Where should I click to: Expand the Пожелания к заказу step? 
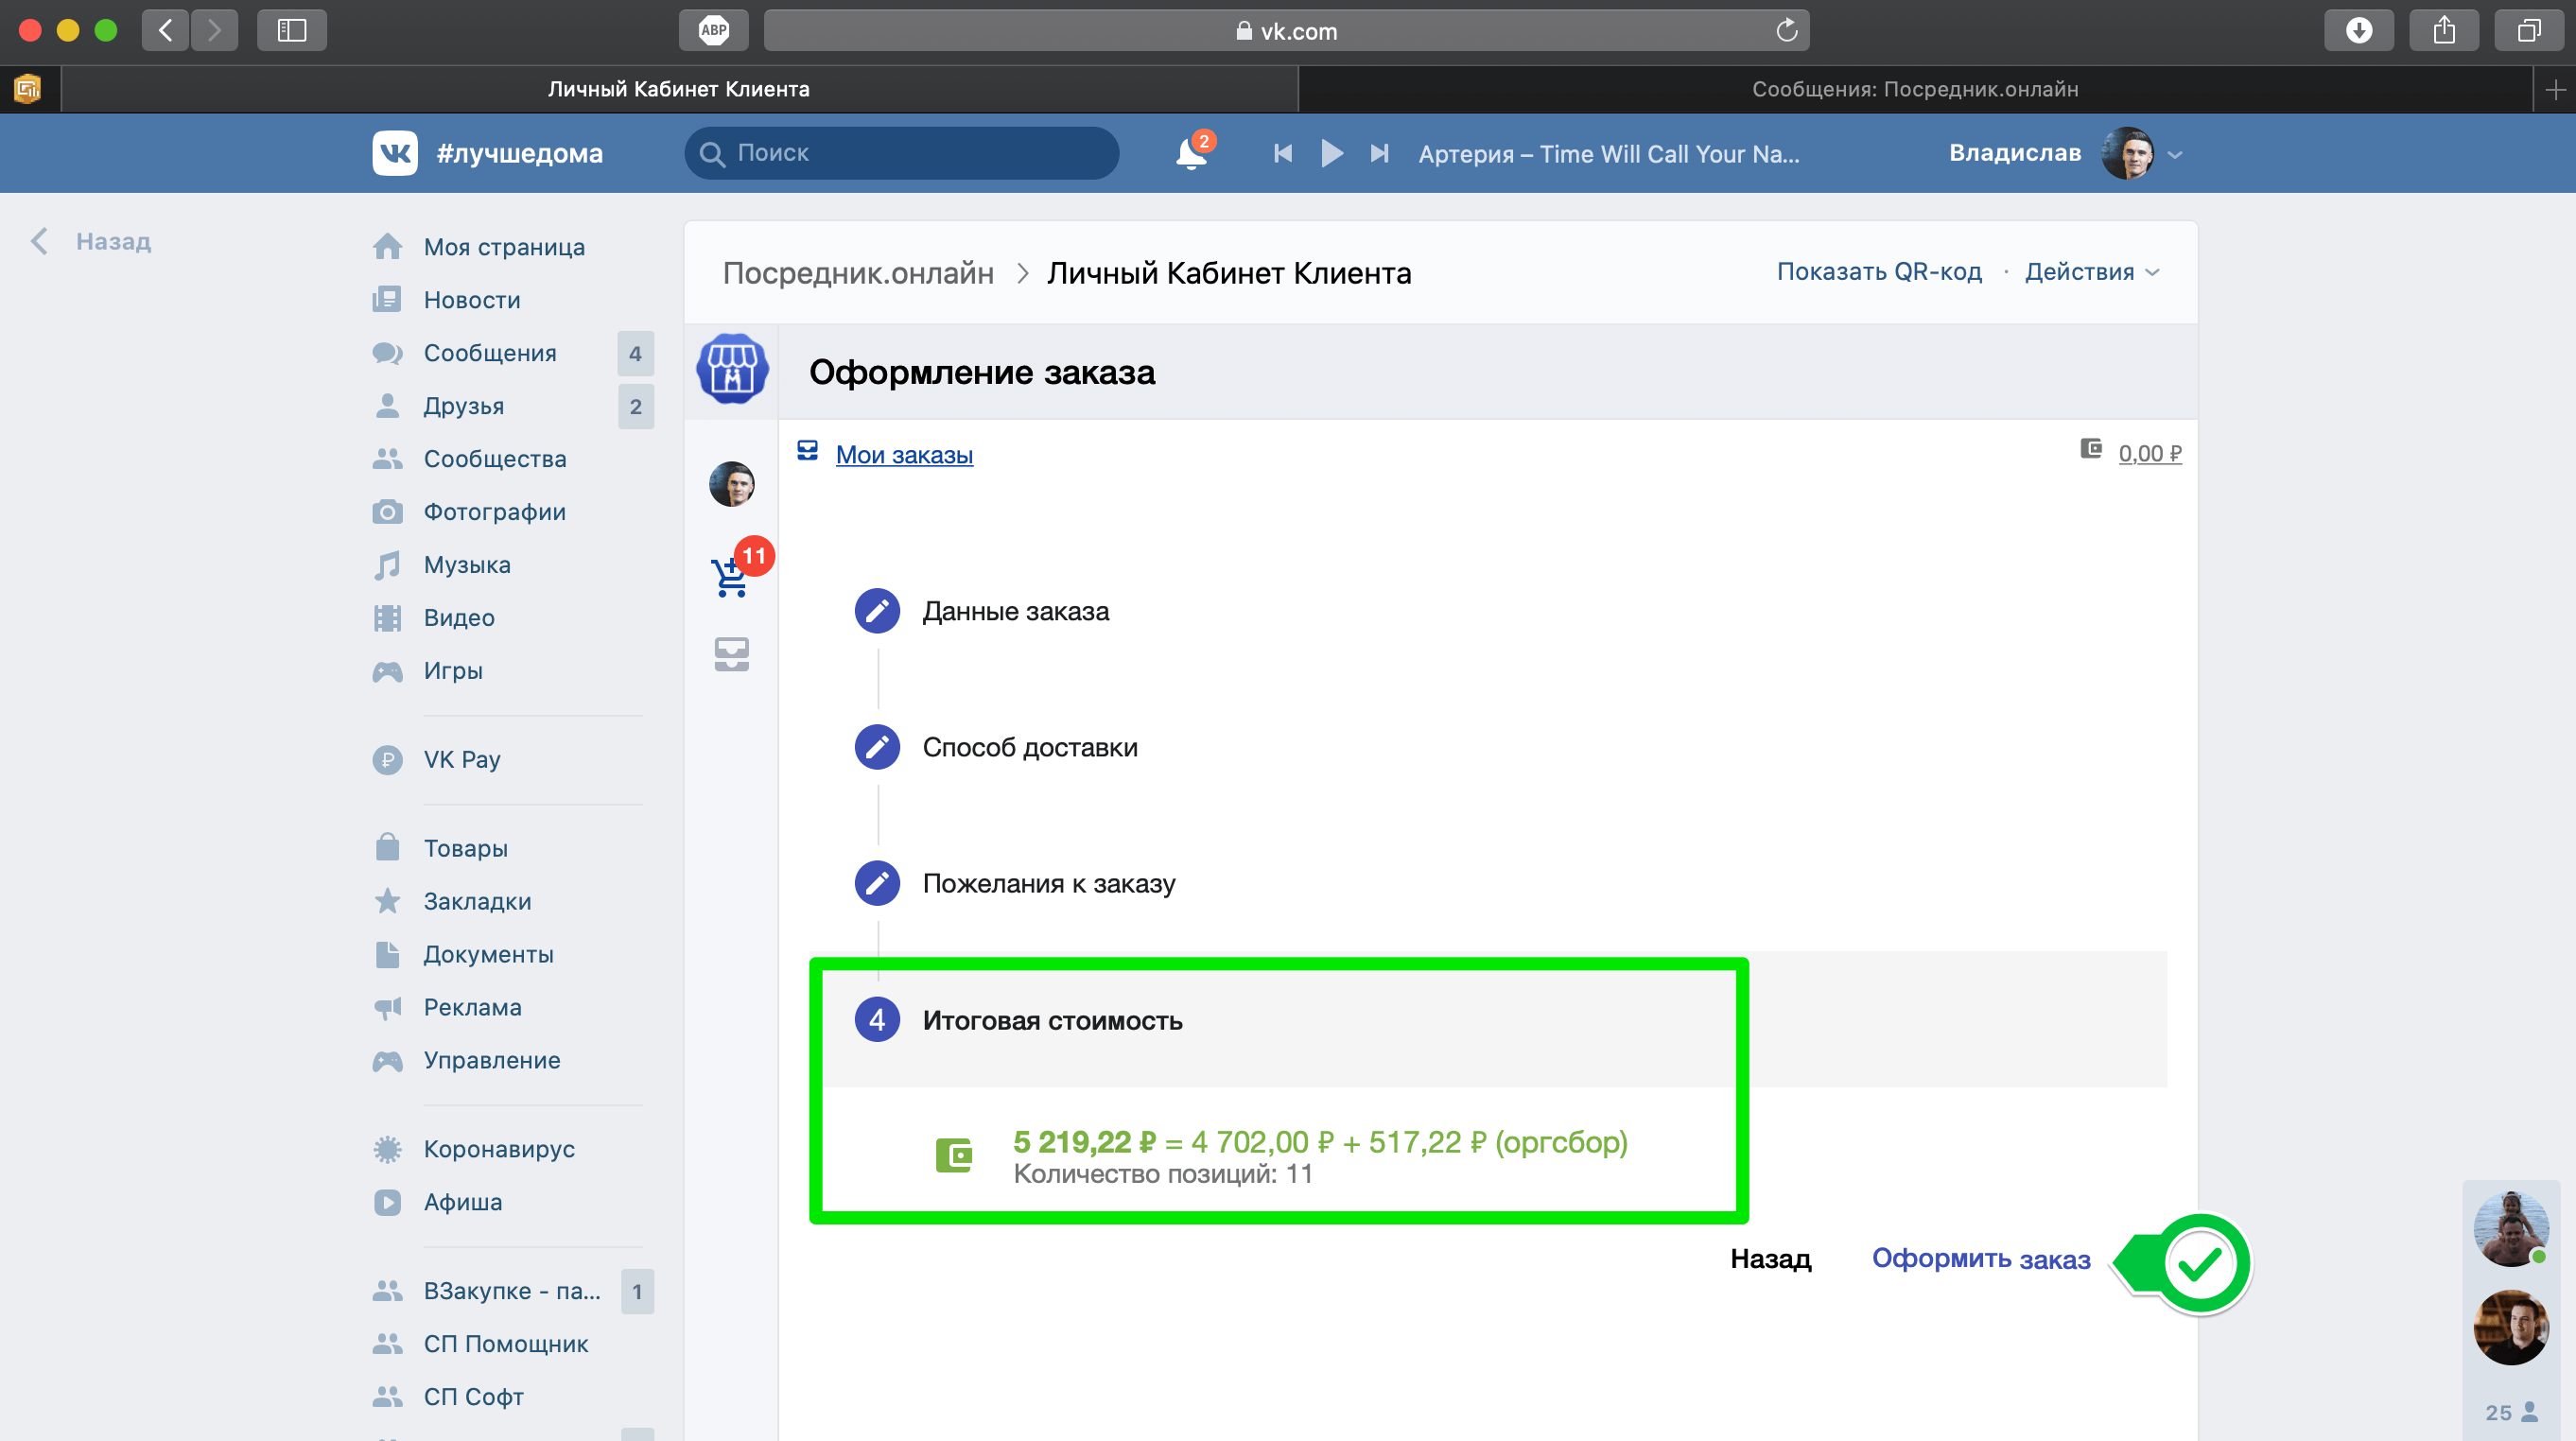point(1048,883)
